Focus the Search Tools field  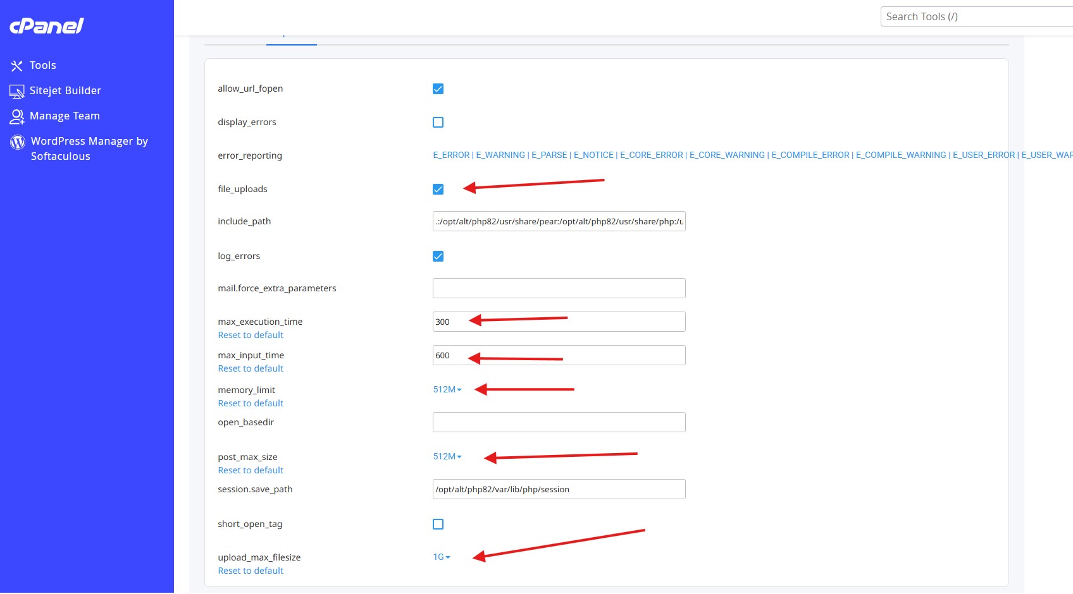[x=976, y=17]
